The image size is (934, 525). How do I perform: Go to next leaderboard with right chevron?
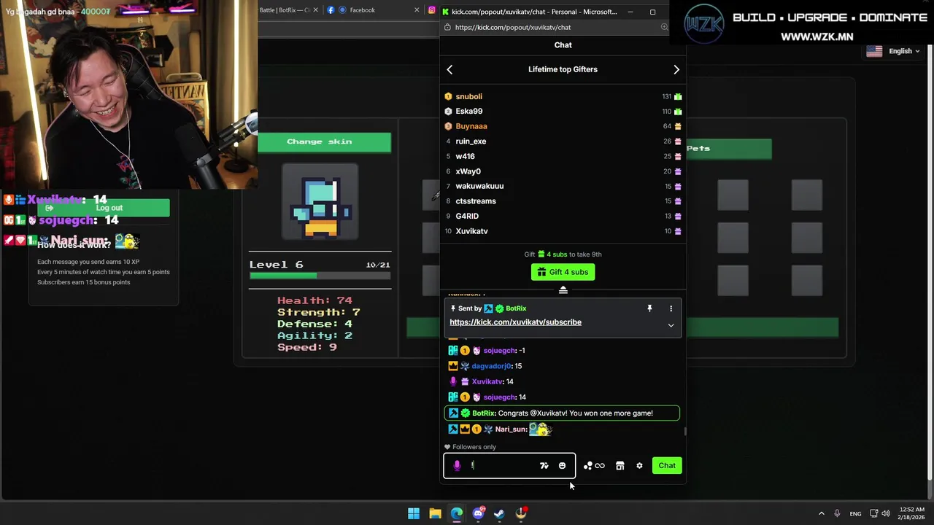point(676,69)
